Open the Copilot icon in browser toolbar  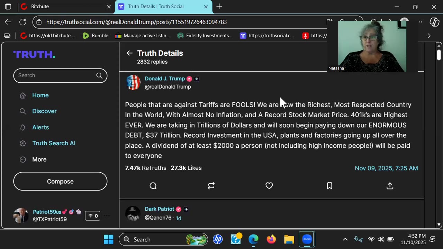434,22
